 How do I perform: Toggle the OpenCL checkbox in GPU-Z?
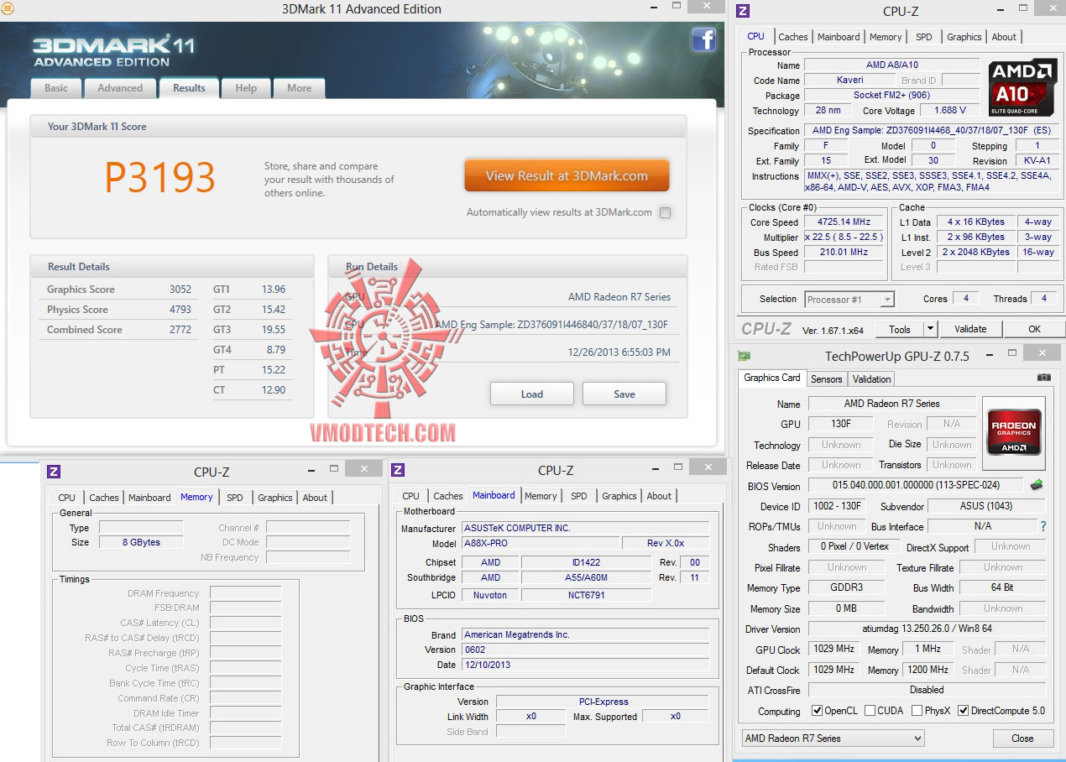[818, 711]
